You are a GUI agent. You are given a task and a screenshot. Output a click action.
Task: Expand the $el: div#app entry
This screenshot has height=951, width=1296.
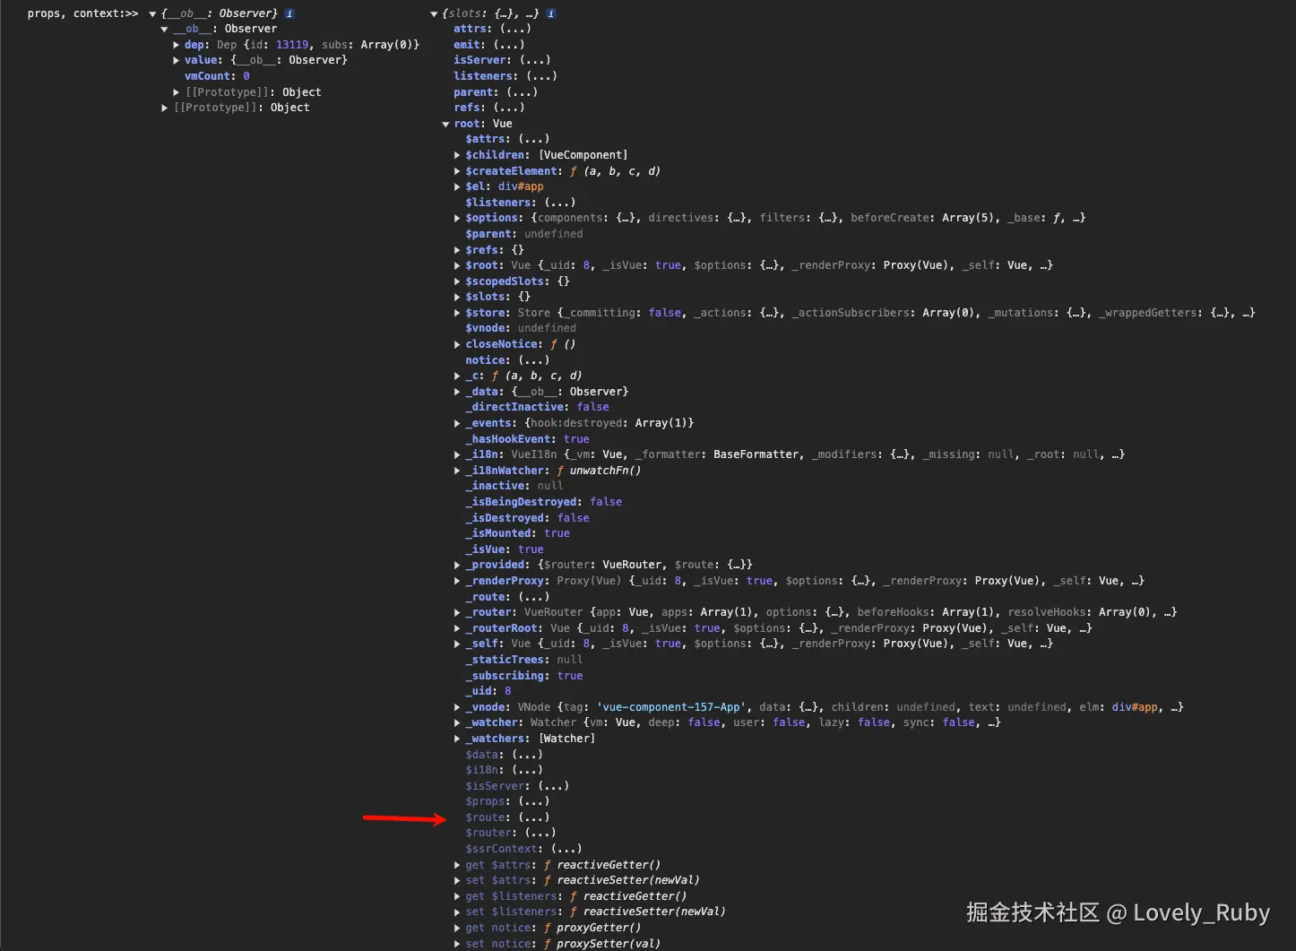(x=457, y=187)
